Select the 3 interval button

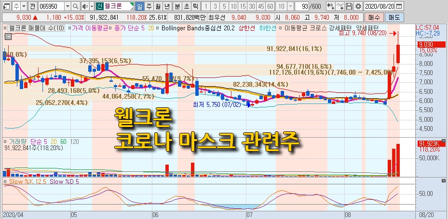[216, 6]
